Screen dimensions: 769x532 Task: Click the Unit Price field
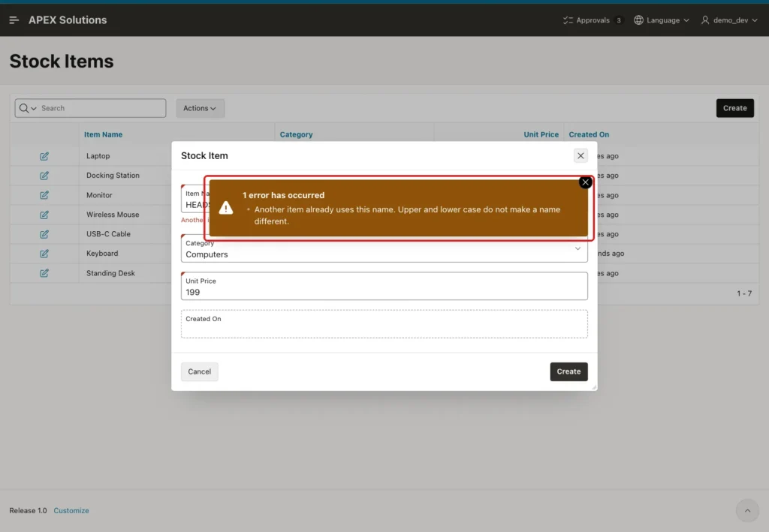384,286
